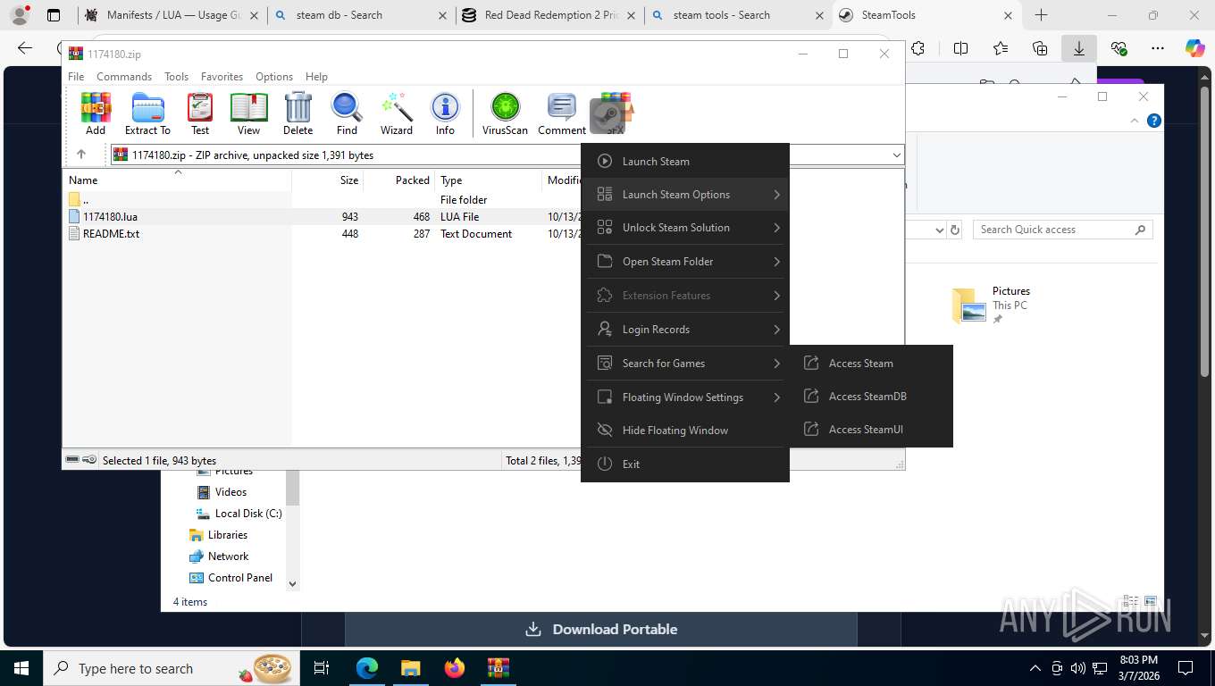Open the WinRAR File menu
Image resolution: width=1215 pixels, height=686 pixels.
(76, 77)
